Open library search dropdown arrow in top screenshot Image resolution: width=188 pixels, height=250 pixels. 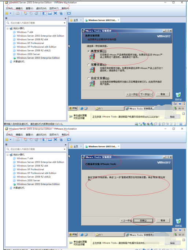(64, 23)
